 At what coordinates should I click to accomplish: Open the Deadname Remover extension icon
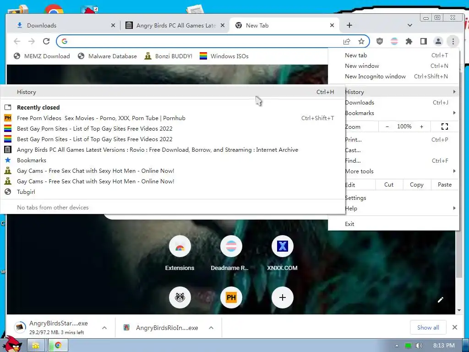point(394,41)
